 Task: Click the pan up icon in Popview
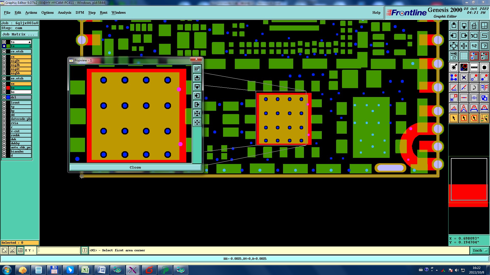(x=197, y=78)
